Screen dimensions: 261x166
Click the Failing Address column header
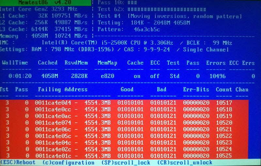[x=63, y=89]
